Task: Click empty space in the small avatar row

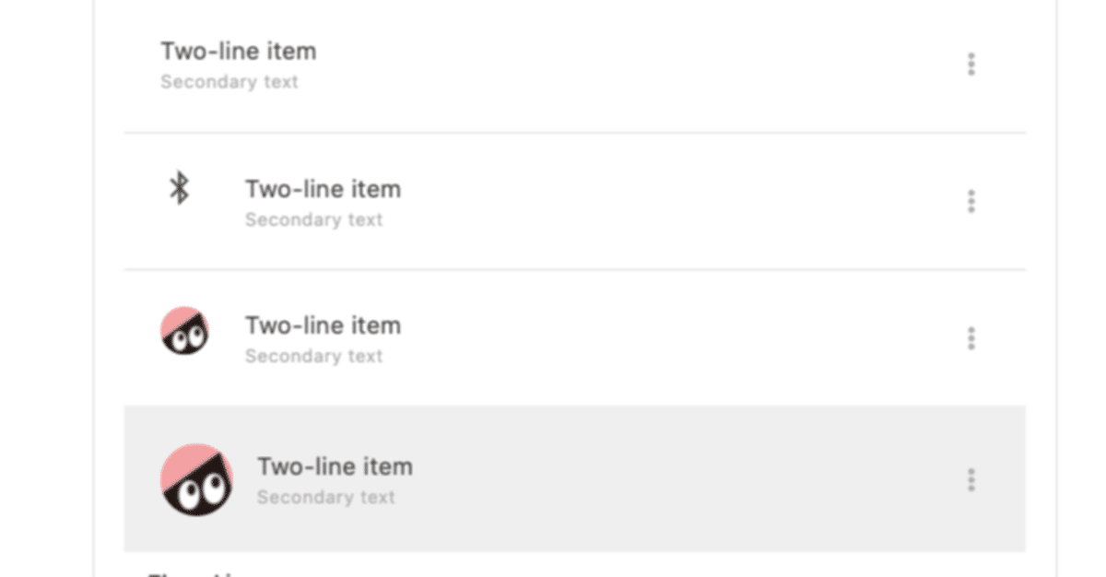Action: tap(682, 338)
